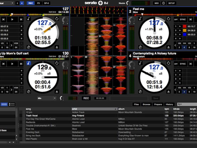Delete the 00:07.6 cue point with X
The height and width of the screenshot is (148, 197).
pos(21,26)
